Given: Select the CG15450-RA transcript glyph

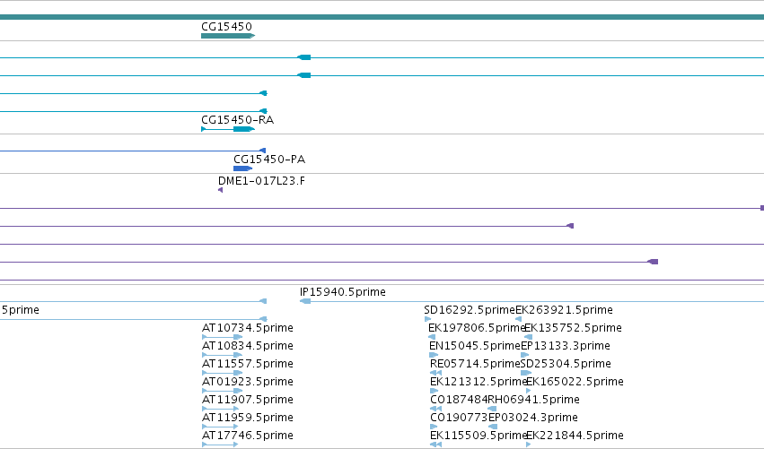Looking at the screenshot, I should tap(228, 129).
